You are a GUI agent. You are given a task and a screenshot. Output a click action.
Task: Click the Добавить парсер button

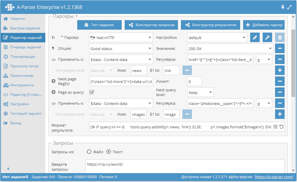pyautogui.click(x=264, y=25)
